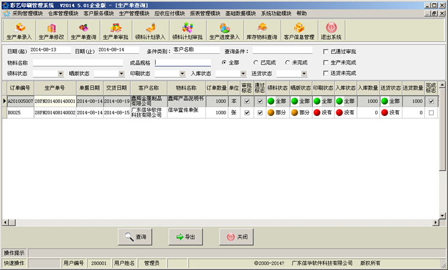Viewport: 448px width, 270px height.
Task: Click the 关闭 button
Action: point(237,237)
